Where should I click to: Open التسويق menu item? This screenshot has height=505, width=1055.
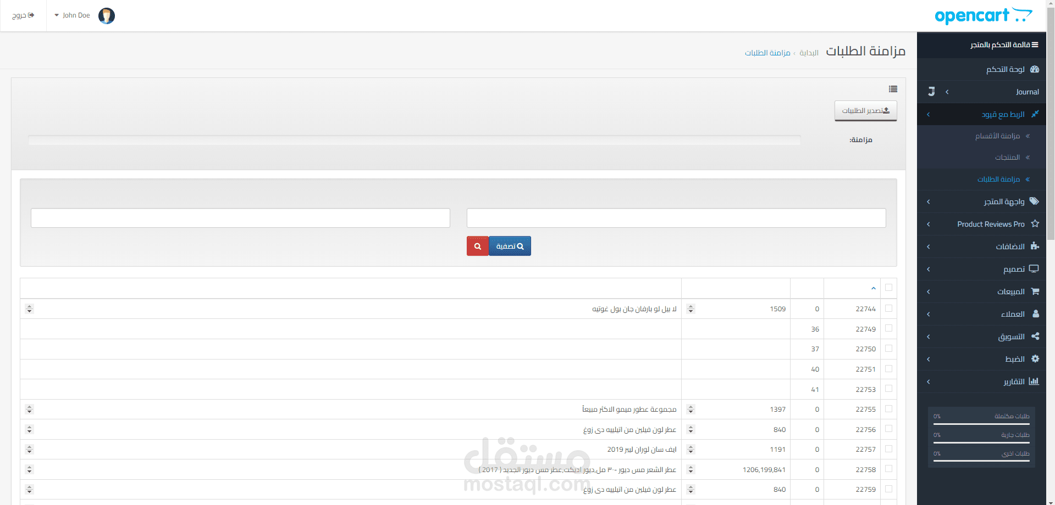[x=981, y=336]
